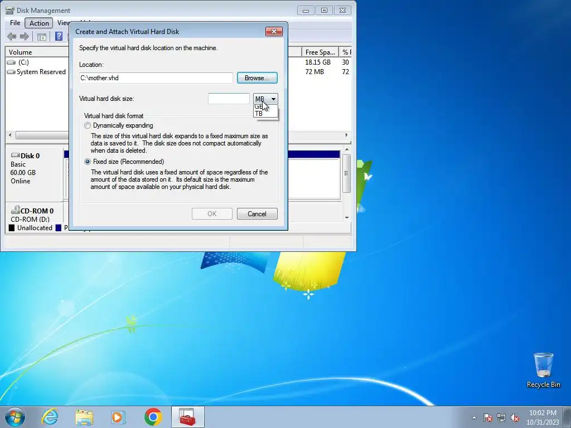The image size is (571, 428).
Task: Click the Action Center flag tray icon
Action: (488, 418)
